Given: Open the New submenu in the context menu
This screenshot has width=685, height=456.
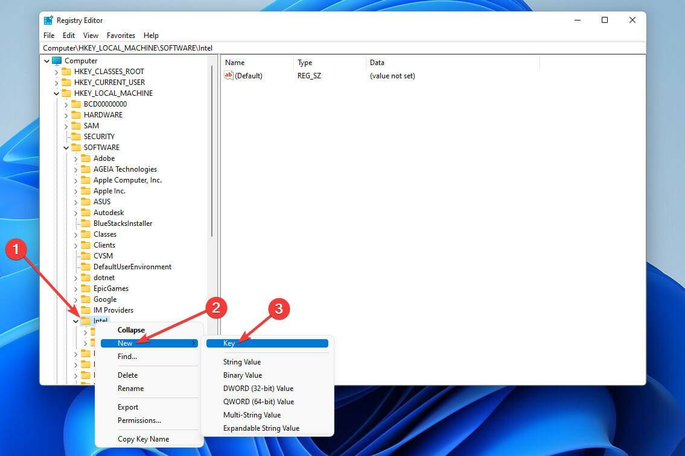Looking at the screenshot, I should (x=124, y=343).
